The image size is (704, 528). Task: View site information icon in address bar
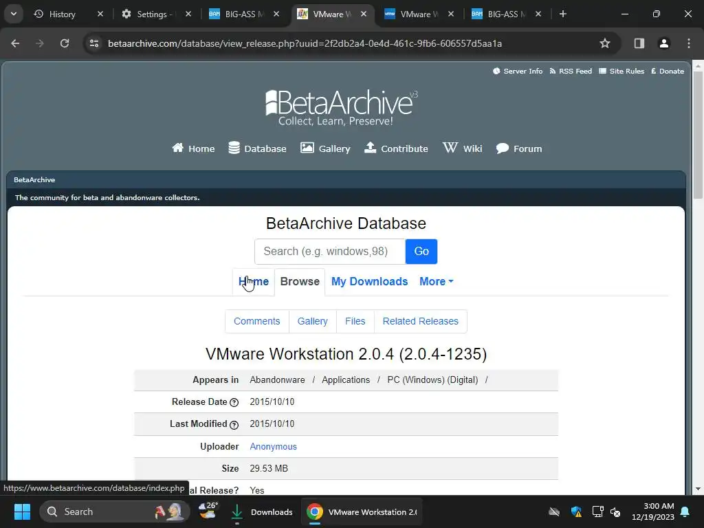coord(94,43)
